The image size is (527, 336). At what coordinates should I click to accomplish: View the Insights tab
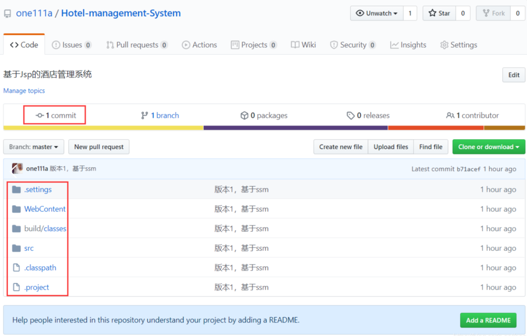(408, 45)
